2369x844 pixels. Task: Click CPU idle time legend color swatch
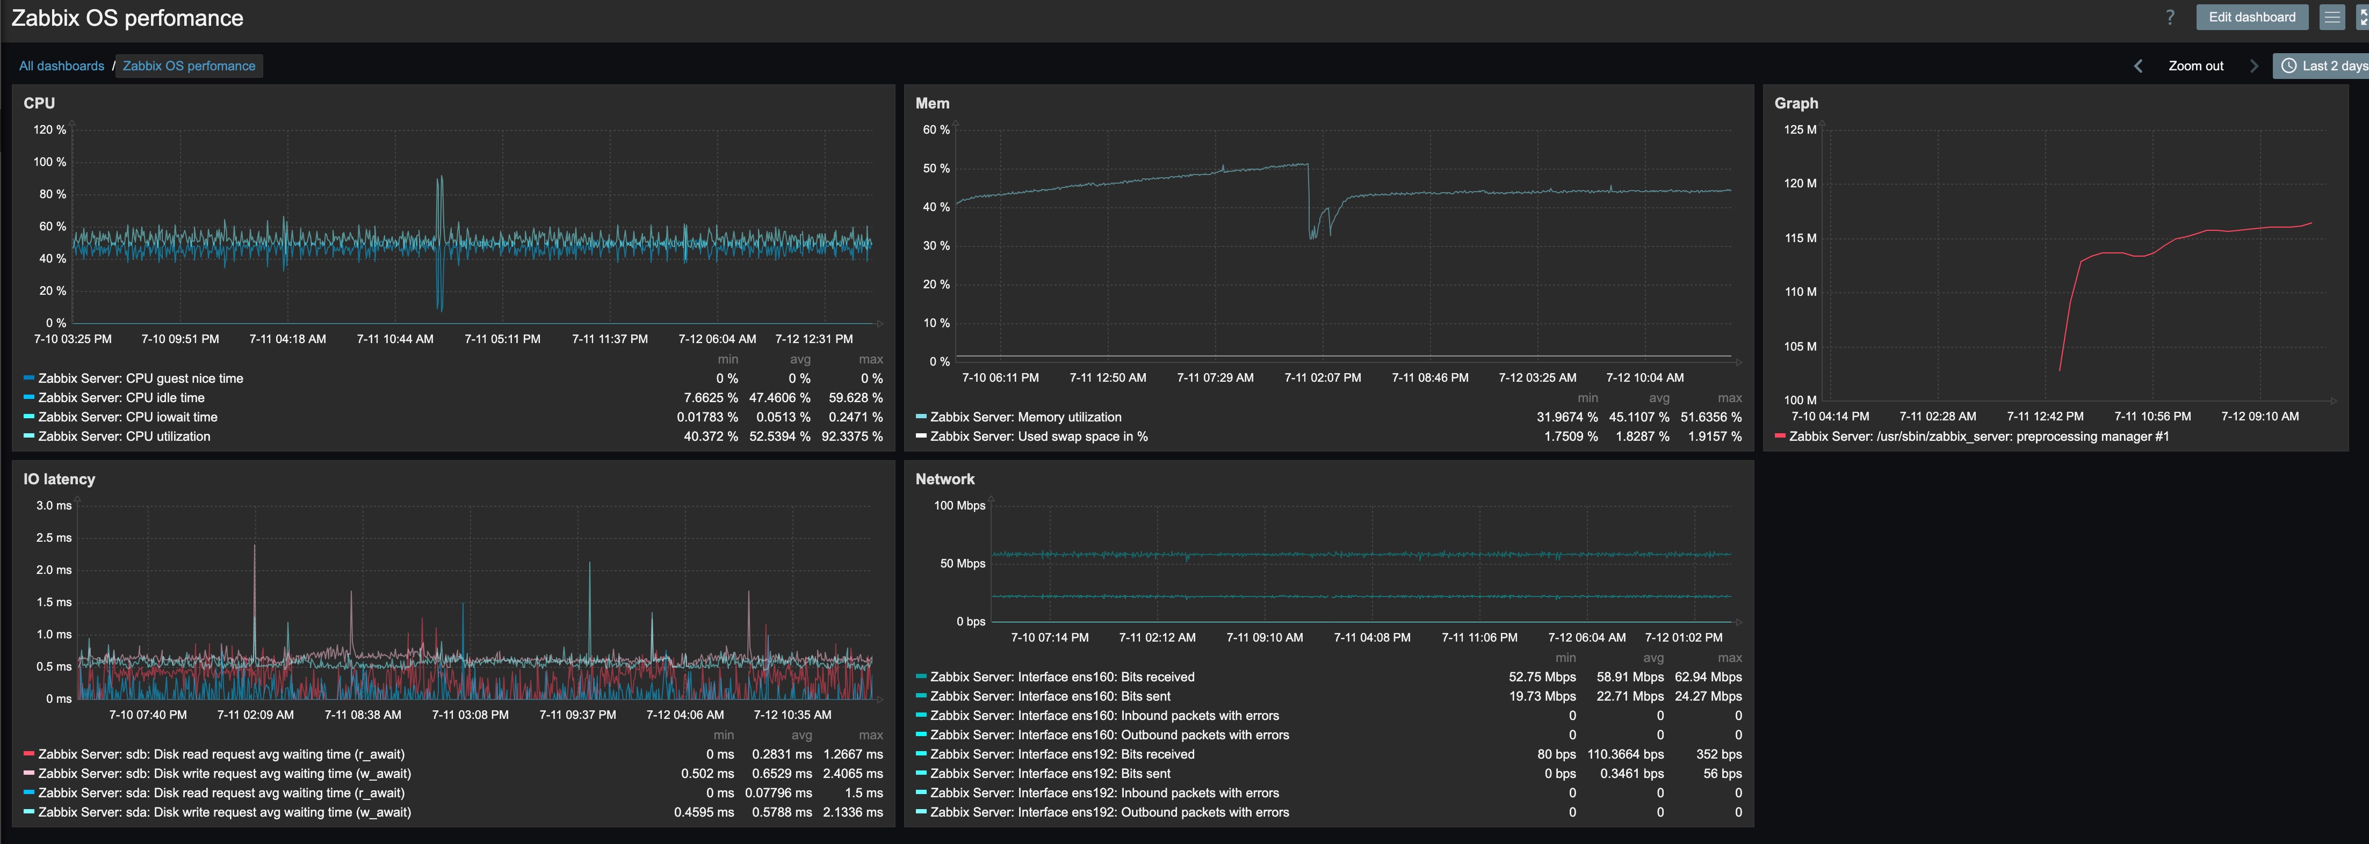[28, 397]
